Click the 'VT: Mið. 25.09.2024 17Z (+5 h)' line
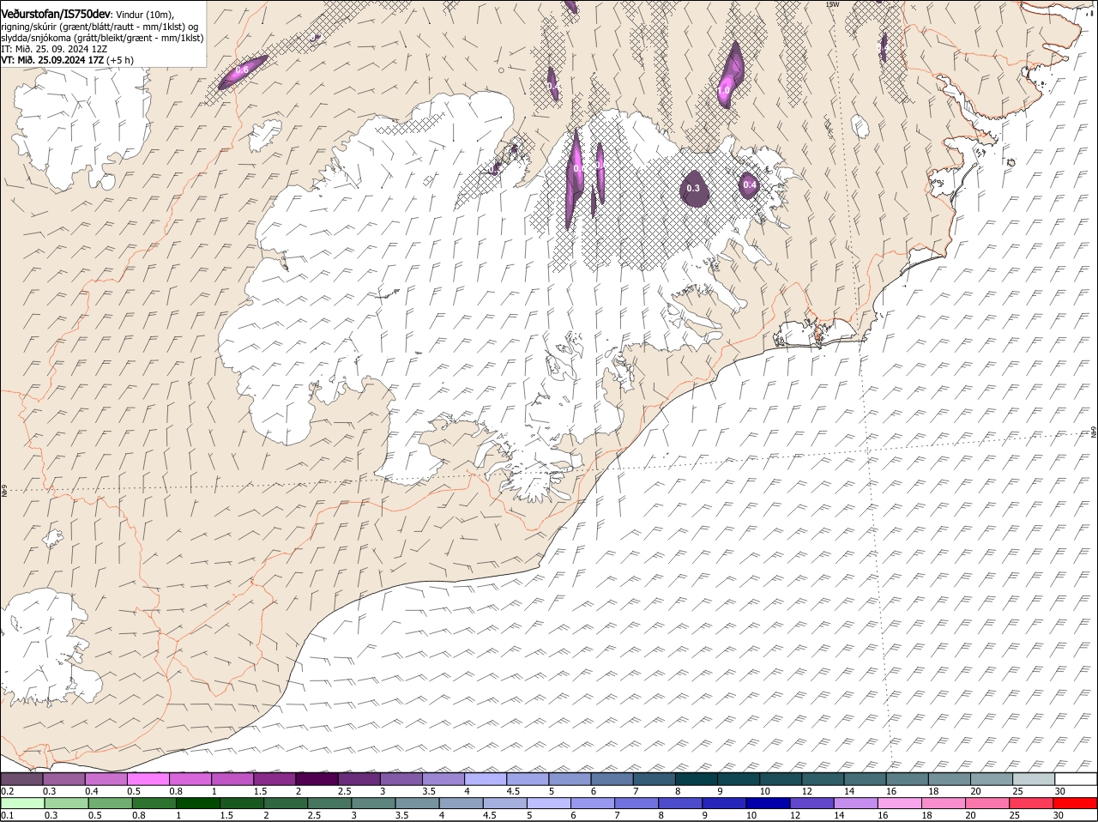 point(67,60)
